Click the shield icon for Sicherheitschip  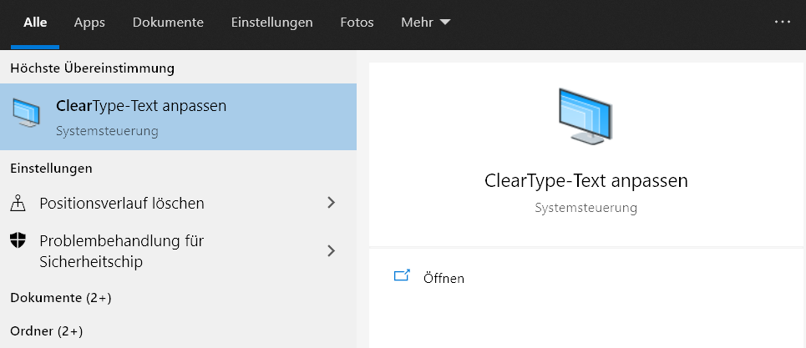18,240
